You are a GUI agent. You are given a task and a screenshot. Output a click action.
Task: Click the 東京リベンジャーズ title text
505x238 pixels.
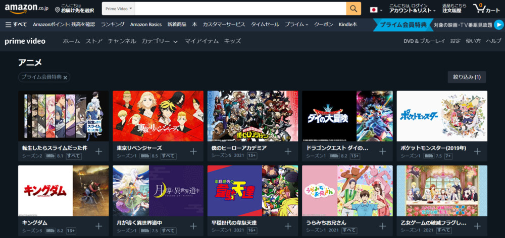pos(139,148)
